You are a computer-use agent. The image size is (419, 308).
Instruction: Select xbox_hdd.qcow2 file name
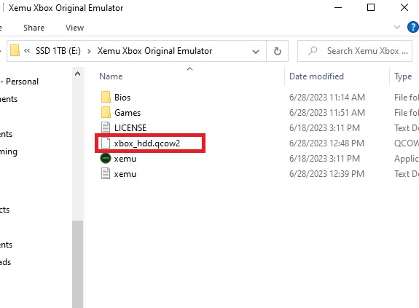pos(147,143)
